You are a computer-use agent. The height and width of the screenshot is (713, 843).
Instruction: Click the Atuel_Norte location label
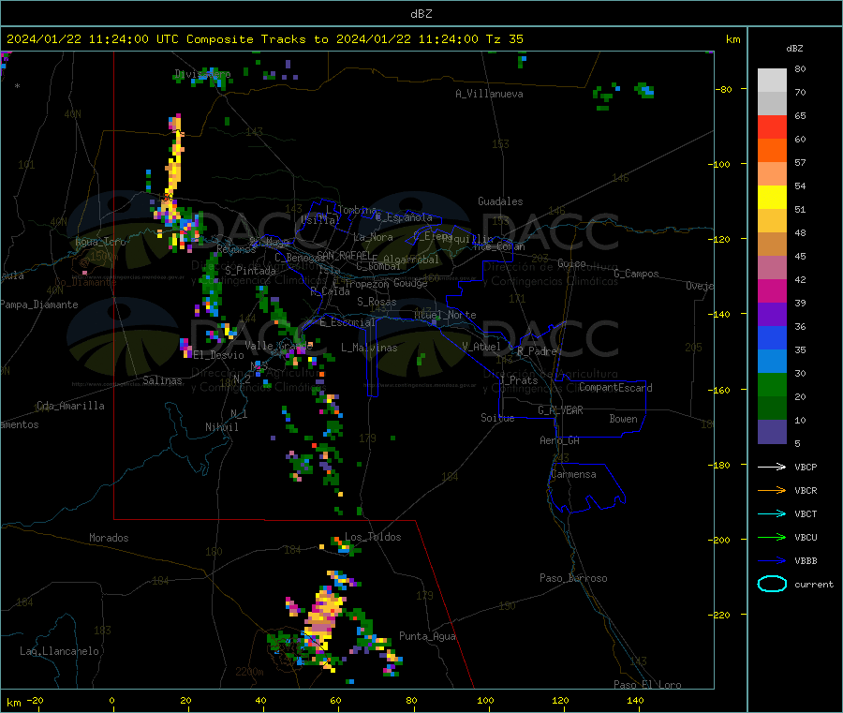[445, 315]
